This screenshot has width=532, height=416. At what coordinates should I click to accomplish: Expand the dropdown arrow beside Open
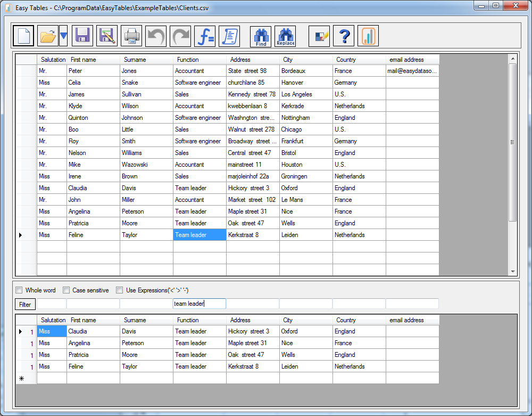tap(63, 36)
